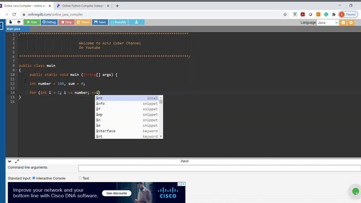361x203 pixels.
Task: Fold comment block at line 1
Action: click(16, 34)
